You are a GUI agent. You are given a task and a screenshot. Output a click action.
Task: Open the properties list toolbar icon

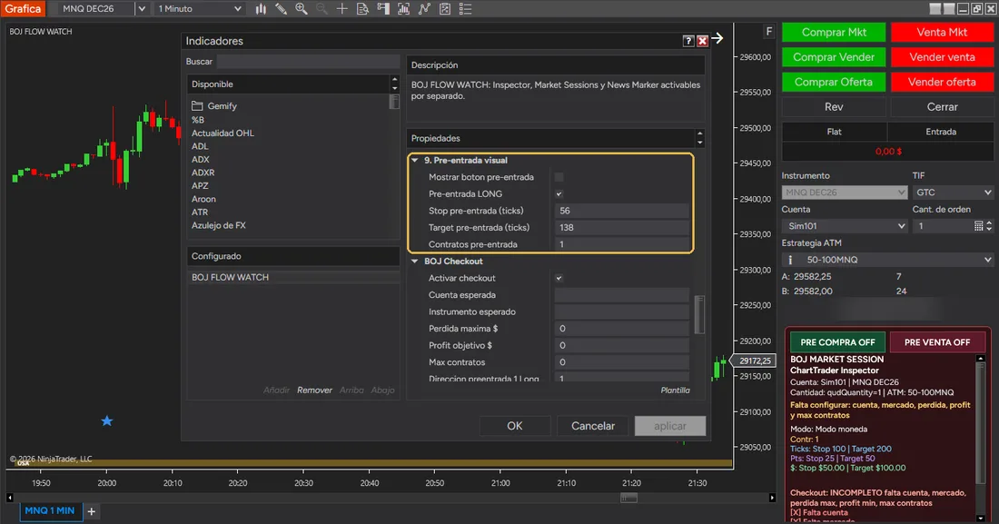pyautogui.click(x=465, y=9)
